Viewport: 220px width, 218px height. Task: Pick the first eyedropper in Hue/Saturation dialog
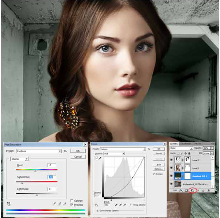pos(54,204)
